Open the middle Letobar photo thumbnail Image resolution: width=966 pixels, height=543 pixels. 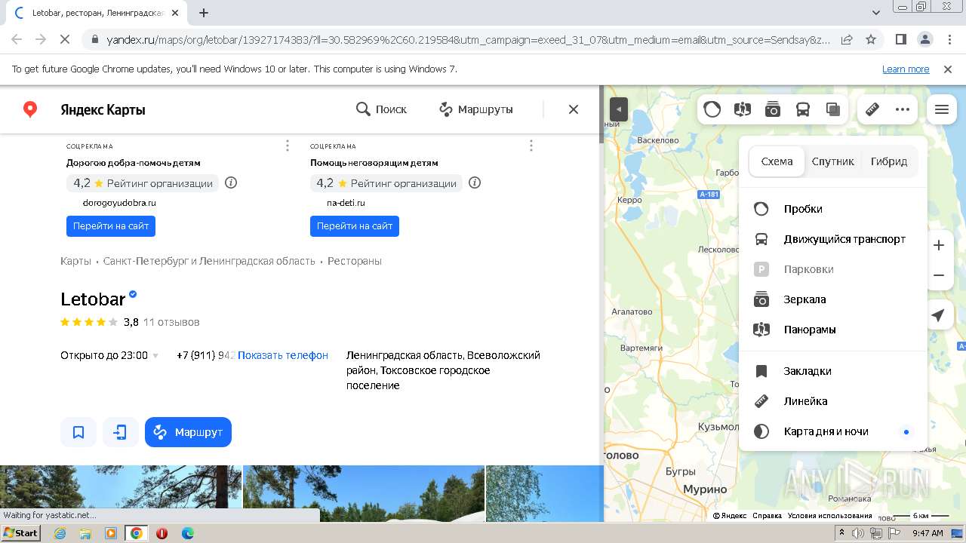364,493
